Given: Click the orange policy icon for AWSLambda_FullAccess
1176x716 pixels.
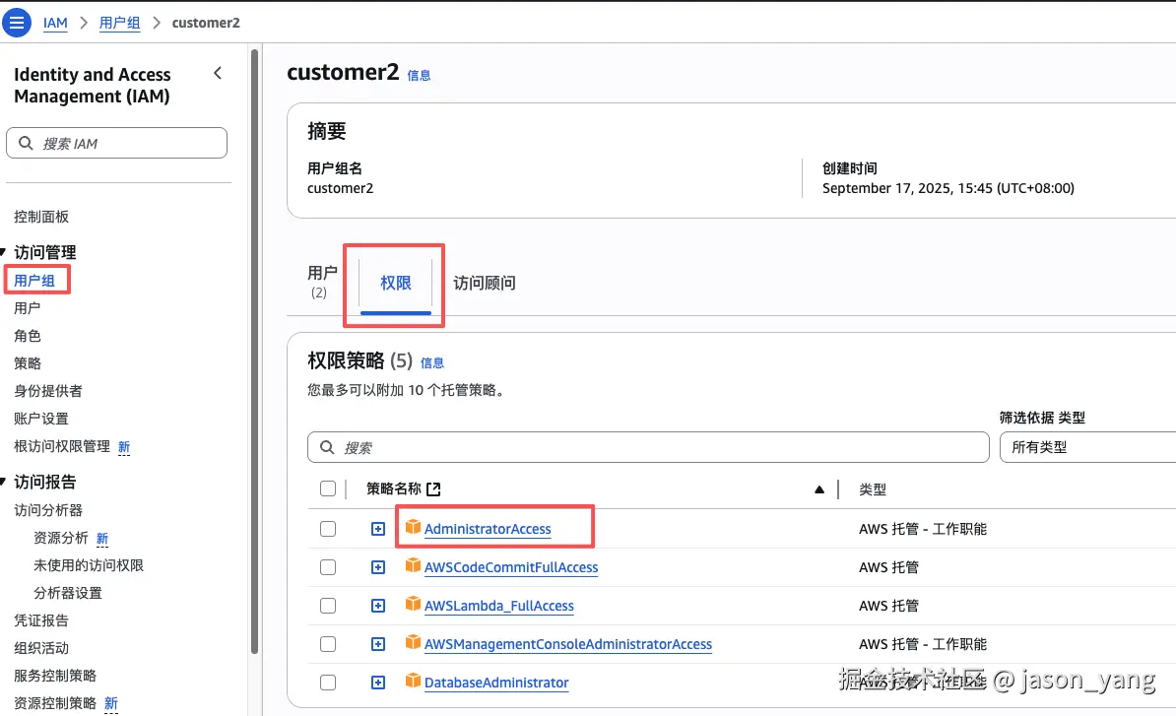Looking at the screenshot, I should coord(413,604).
